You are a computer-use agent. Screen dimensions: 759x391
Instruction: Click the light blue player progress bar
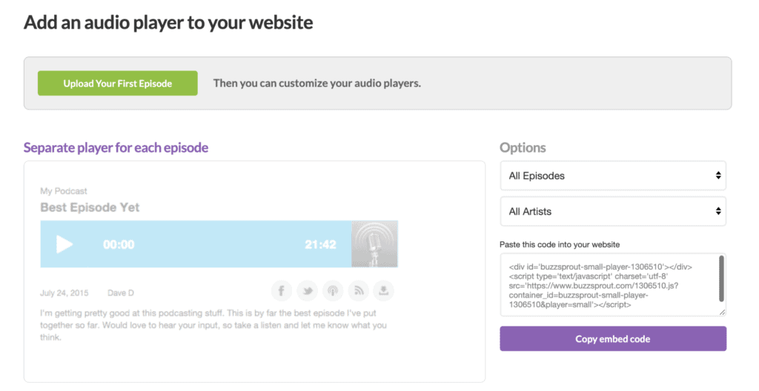click(x=196, y=244)
